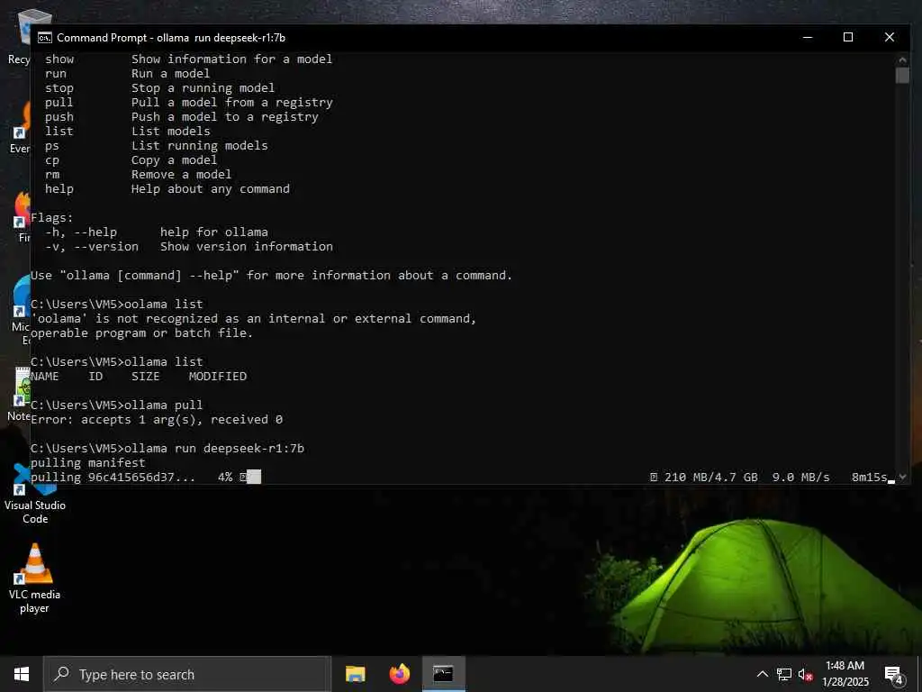
Task: Click the 'ollama pull' command line
Action: (x=117, y=405)
